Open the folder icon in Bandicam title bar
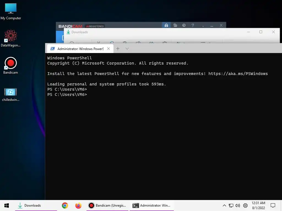The width and height of the screenshot is (282, 211). (175, 25)
